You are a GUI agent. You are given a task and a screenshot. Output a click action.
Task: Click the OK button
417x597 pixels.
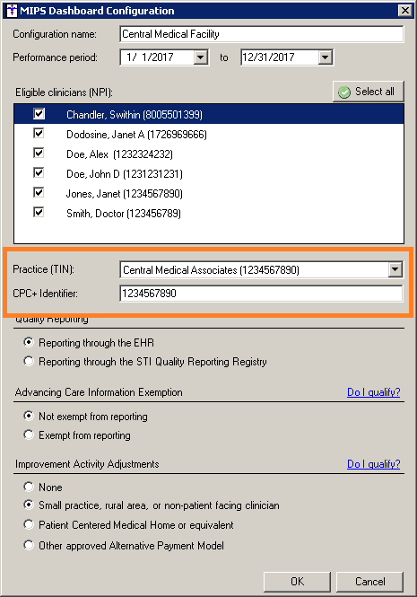click(297, 582)
